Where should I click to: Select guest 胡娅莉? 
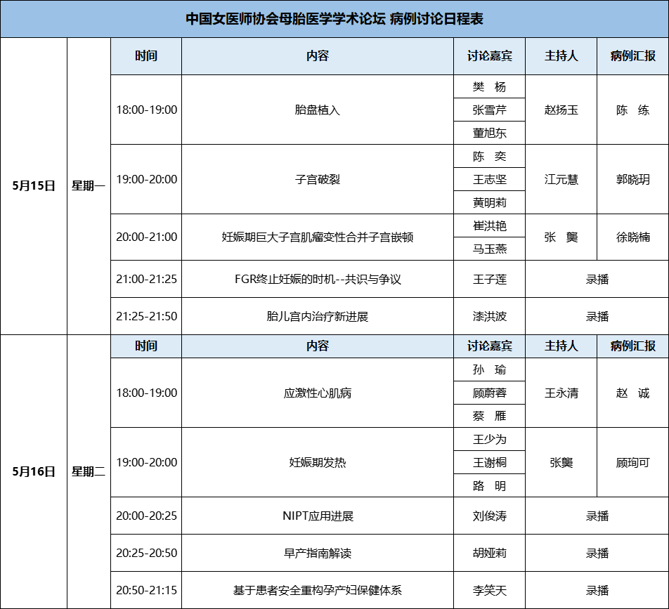(x=489, y=553)
